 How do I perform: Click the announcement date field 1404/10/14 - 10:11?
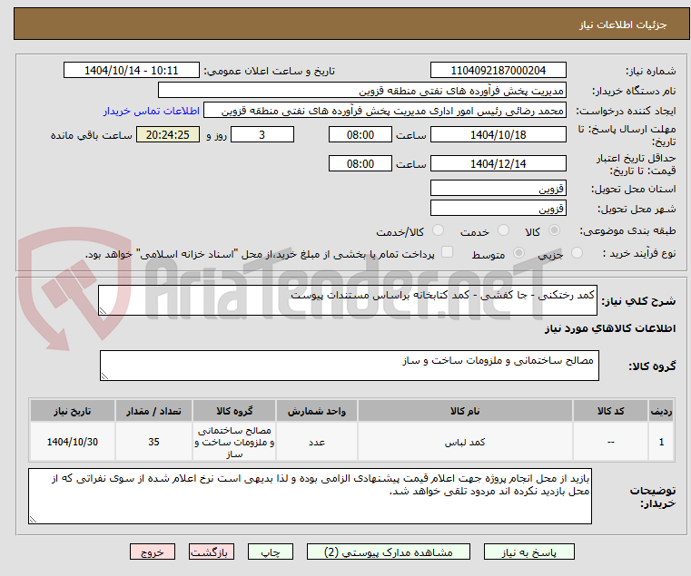click(132, 71)
